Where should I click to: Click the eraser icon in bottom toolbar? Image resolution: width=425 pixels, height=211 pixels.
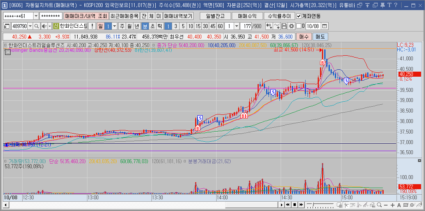click(372, 205)
